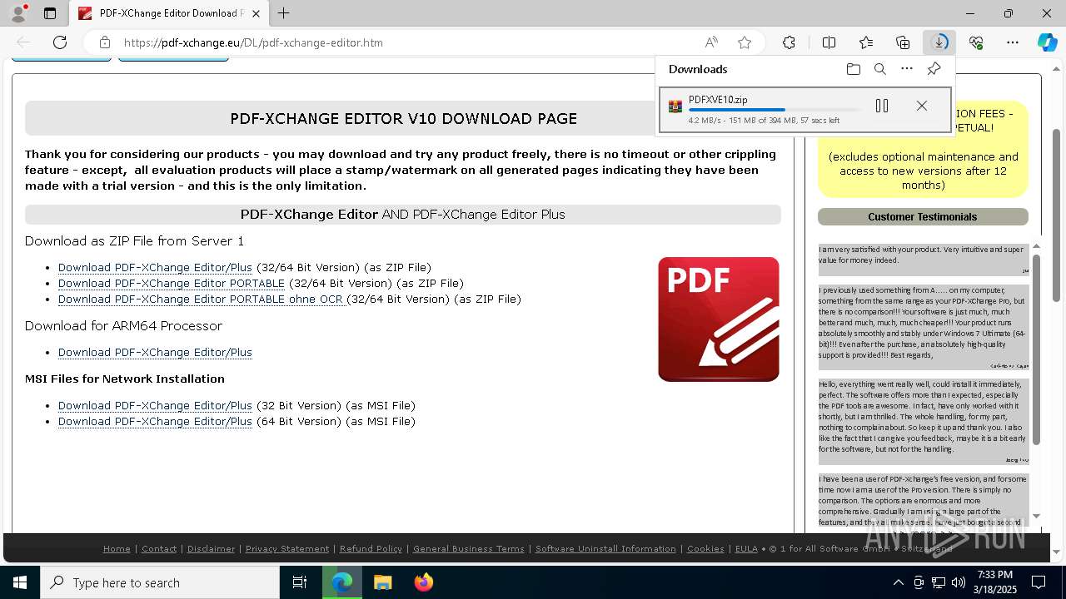This screenshot has width=1066, height=599.
Task: View site information lock icon
Action: pyautogui.click(x=104, y=42)
